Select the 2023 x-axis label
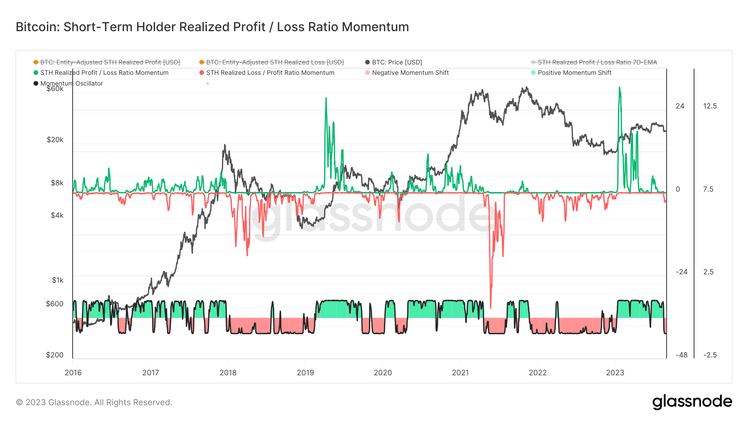The image size is (748, 421). pyautogui.click(x=615, y=373)
